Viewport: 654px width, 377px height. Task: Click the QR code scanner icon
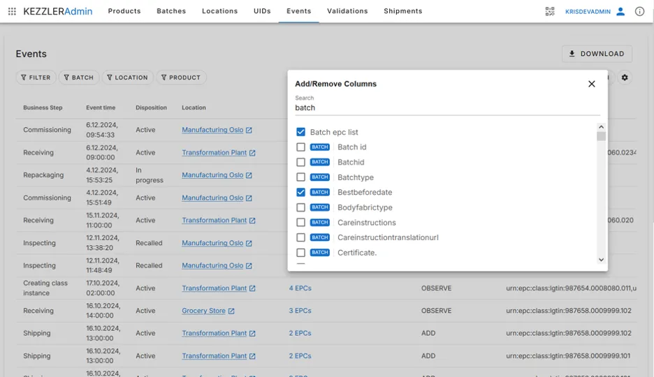pyautogui.click(x=550, y=11)
